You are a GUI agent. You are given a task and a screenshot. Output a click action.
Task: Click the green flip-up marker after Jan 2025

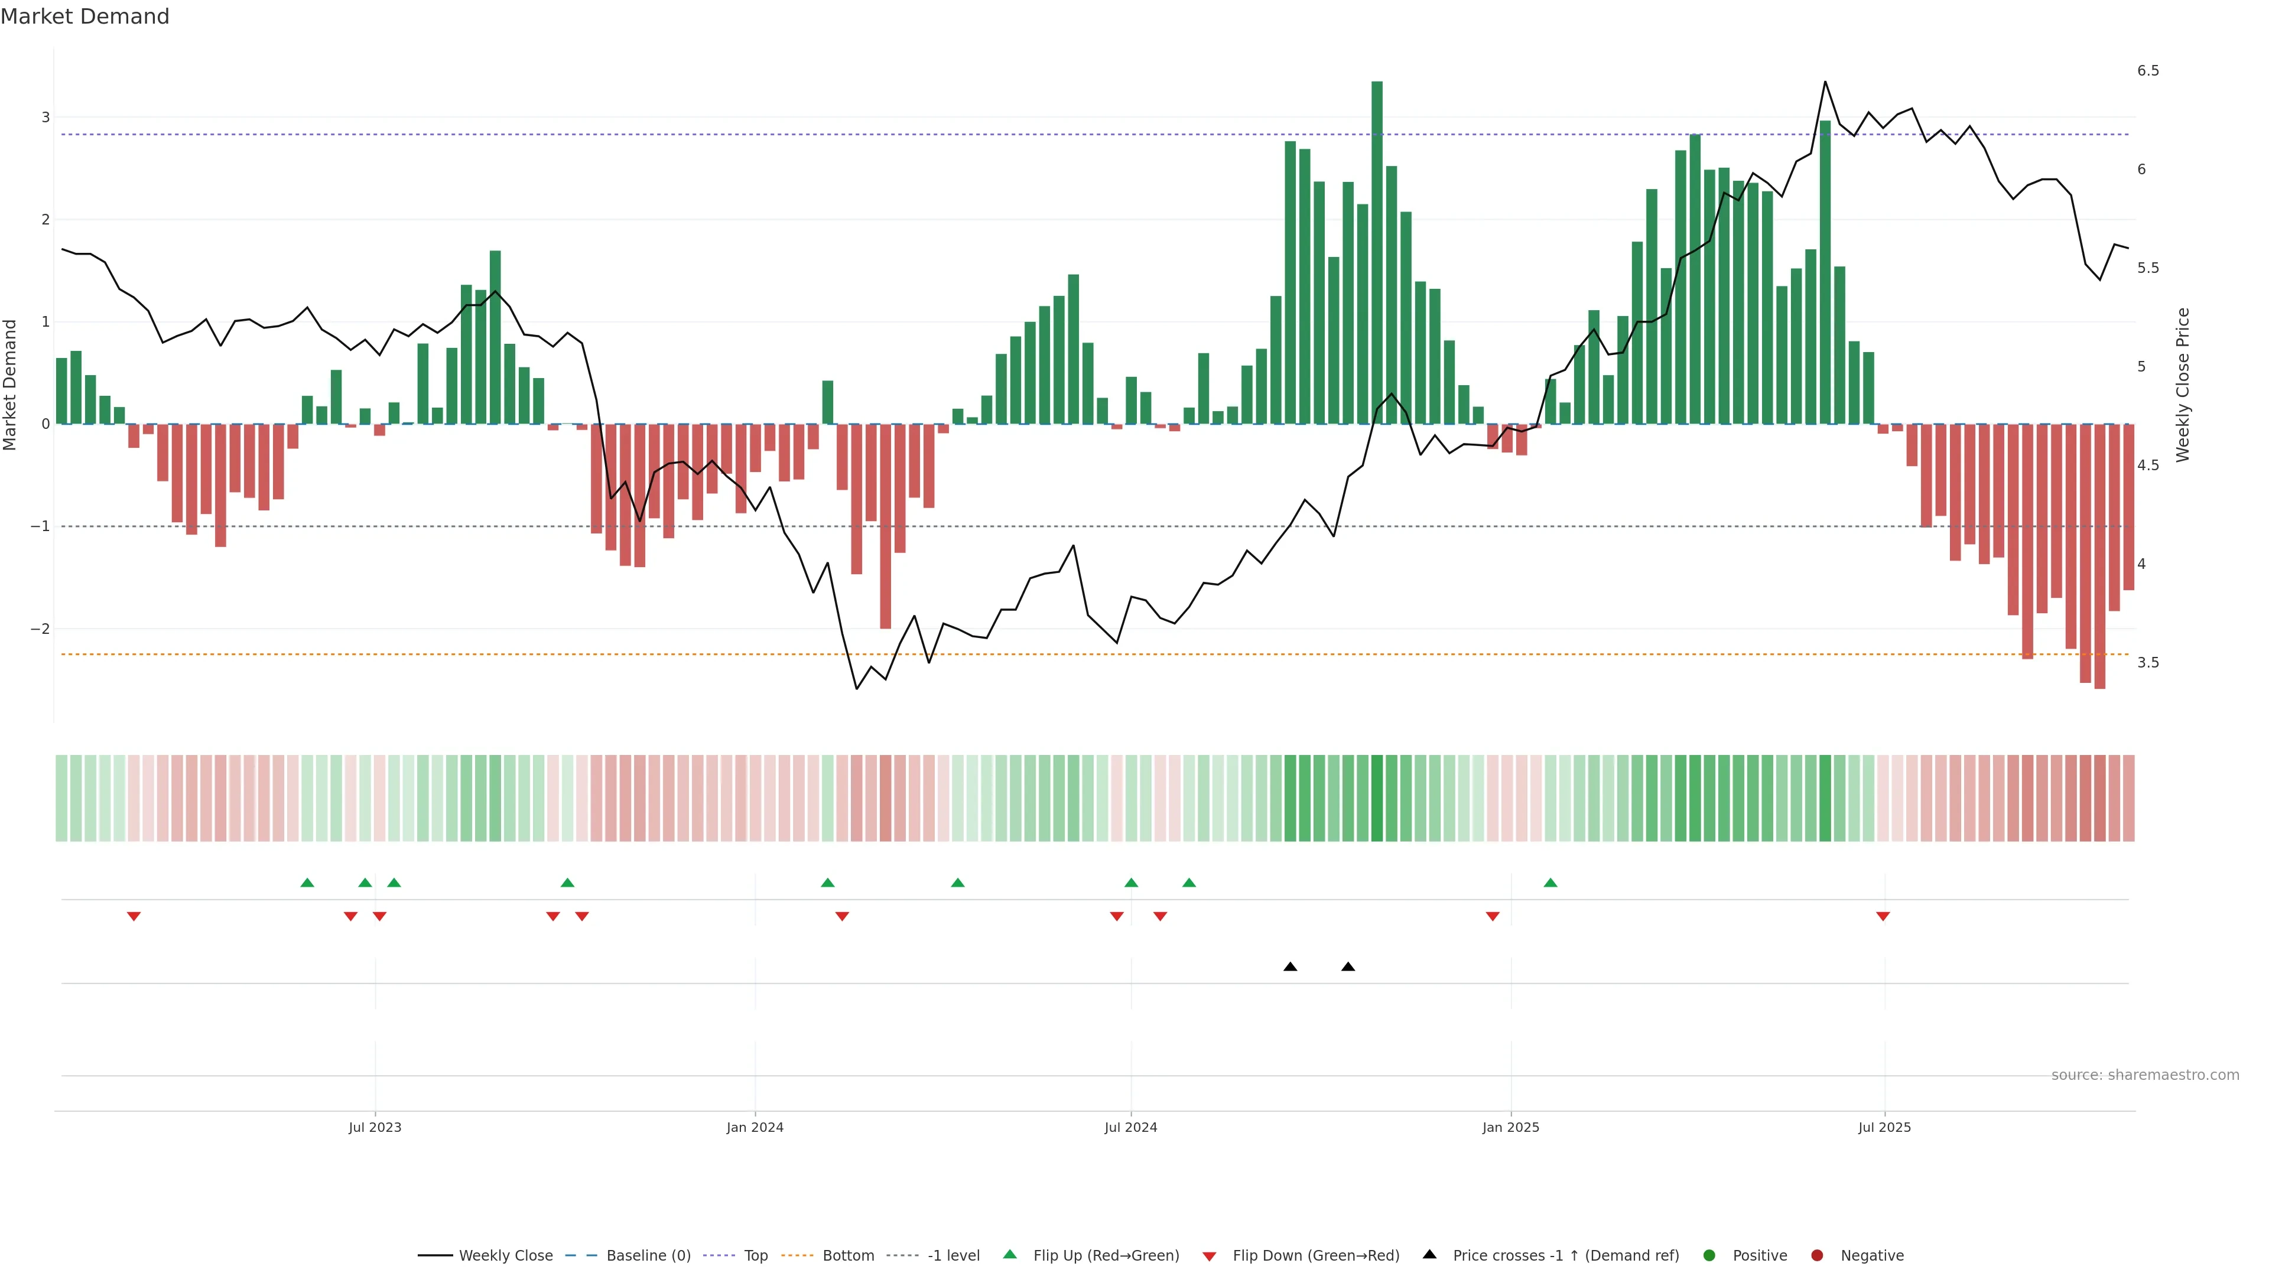click(x=1550, y=883)
